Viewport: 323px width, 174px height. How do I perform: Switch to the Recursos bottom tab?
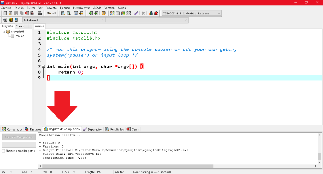[x=33, y=129]
